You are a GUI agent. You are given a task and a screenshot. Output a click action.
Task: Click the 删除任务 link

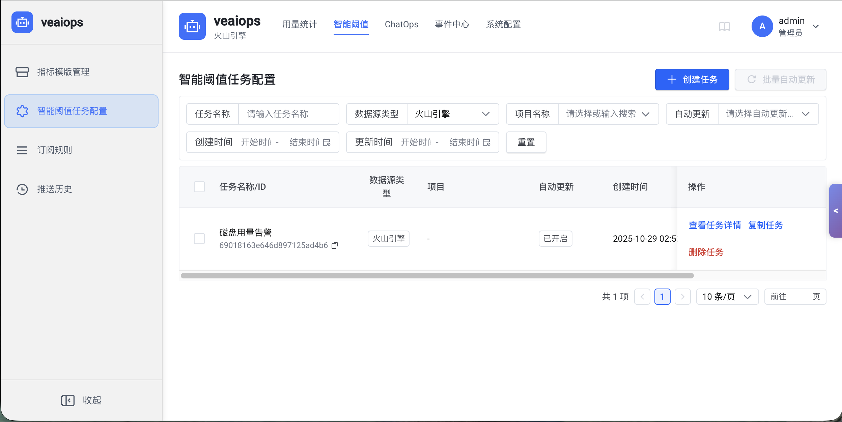706,252
